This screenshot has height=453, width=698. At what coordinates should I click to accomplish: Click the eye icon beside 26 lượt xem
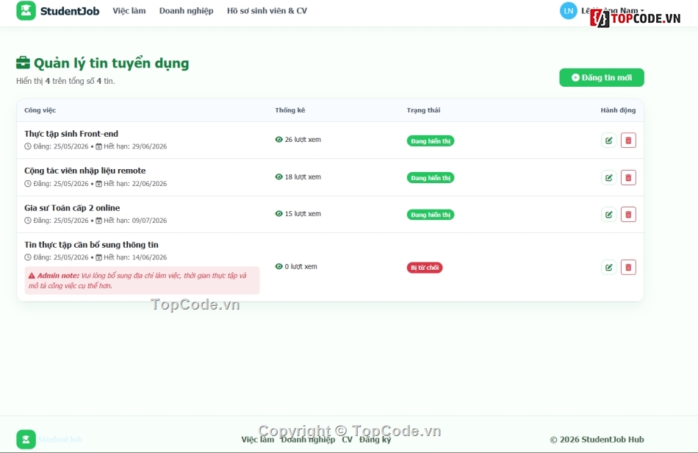[278, 140]
